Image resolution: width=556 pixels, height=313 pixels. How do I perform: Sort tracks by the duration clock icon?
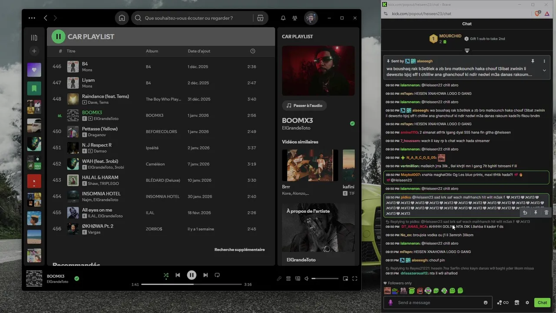(x=253, y=51)
